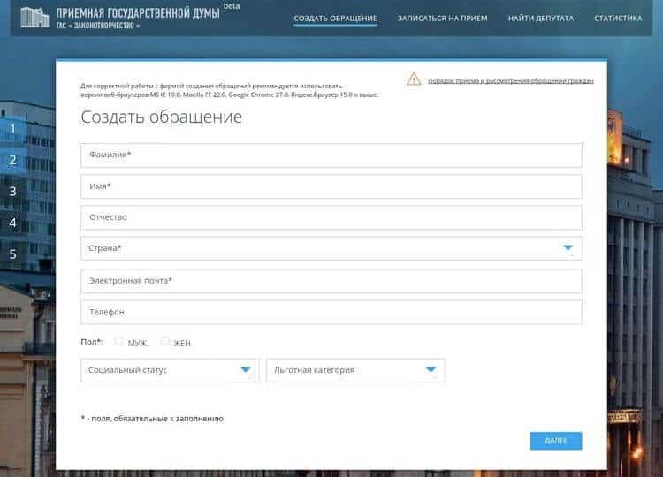This screenshot has height=477, width=663.
Task: Open the СОЗДАТЬ ОБРАЩЕНИЕ tab
Action: [x=335, y=19]
